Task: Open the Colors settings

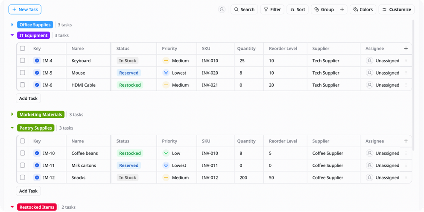Action: [x=363, y=9]
